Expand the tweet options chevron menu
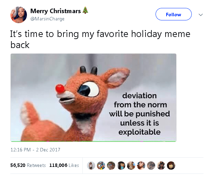Image resolution: width=209 pixels, height=178 pixels. pos(200,15)
